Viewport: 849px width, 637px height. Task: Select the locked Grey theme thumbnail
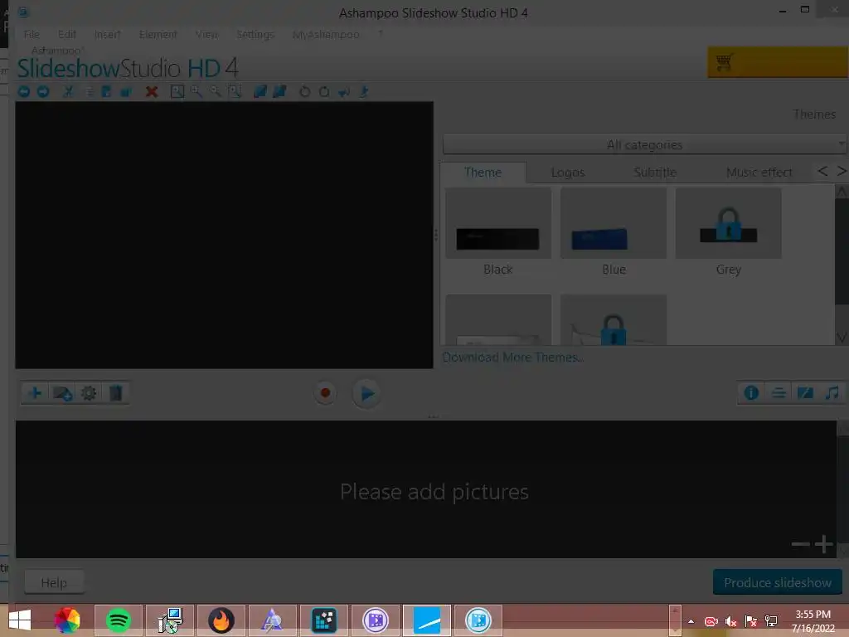[x=728, y=223]
